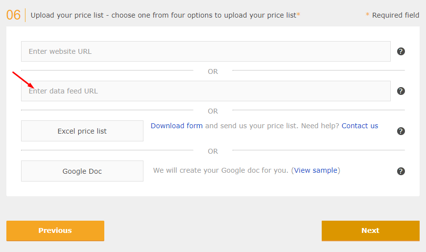The image size is (426, 252).
Task: Select the Upload your price list heading
Action: click(x=165, y=15)
